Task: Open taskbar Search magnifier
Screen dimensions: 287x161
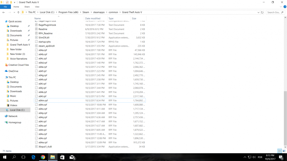Action: 14,157
